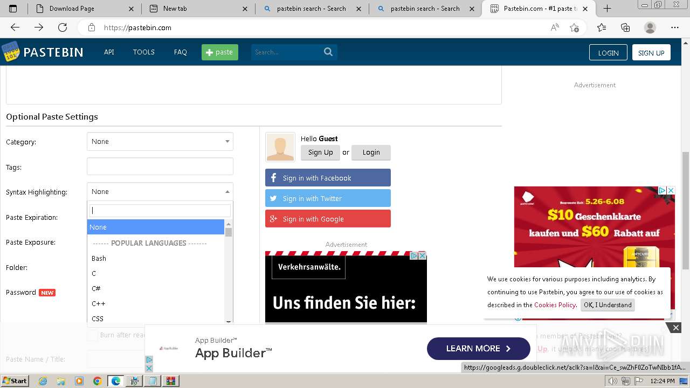Close the Anycubic sidebar ad X

coord(671,191)
